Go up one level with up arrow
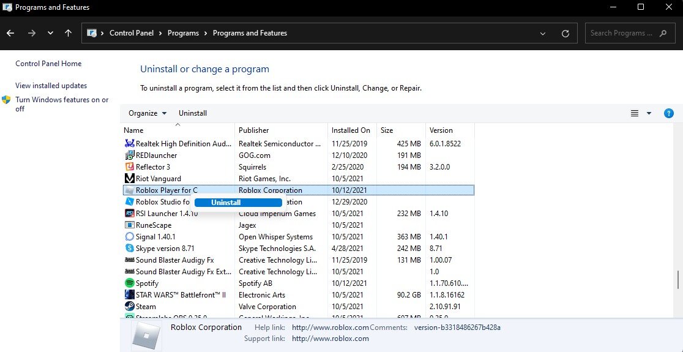Image resolution: width=683 pixels, height=352 pixels. point(68,33)
